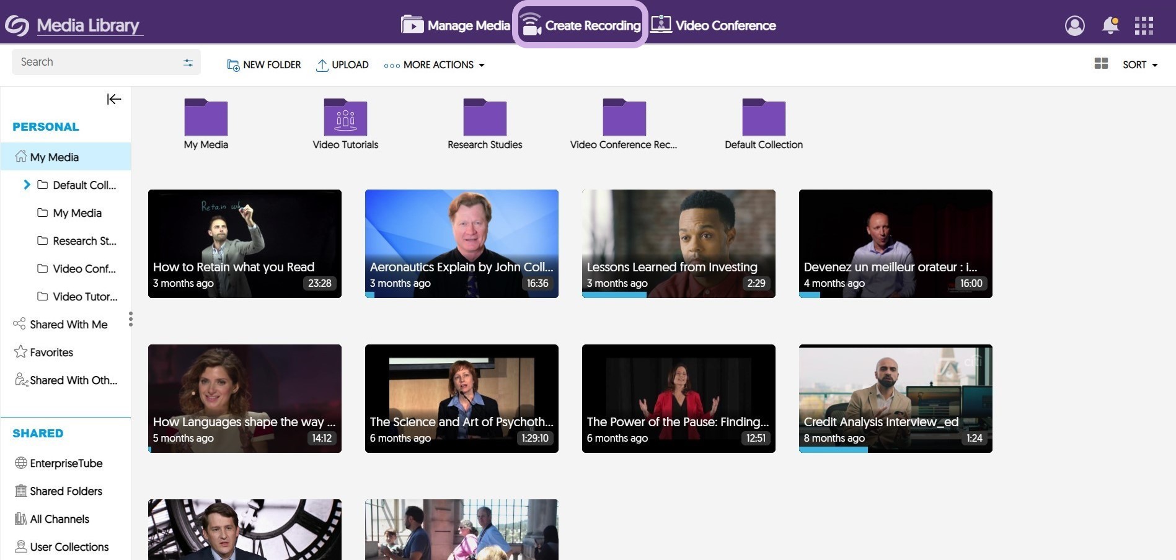Screen dimensions: 1176x560
Task: Collapse the sidebar with the arrow icon
Action: click(x=113, y=99)
